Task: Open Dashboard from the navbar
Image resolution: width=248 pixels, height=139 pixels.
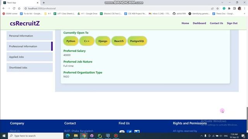Action: pos(199,23)
